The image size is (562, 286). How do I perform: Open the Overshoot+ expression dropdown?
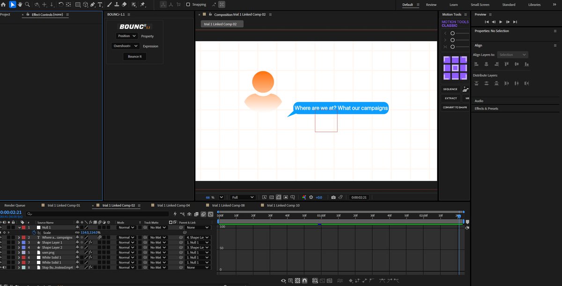point(125,46)
